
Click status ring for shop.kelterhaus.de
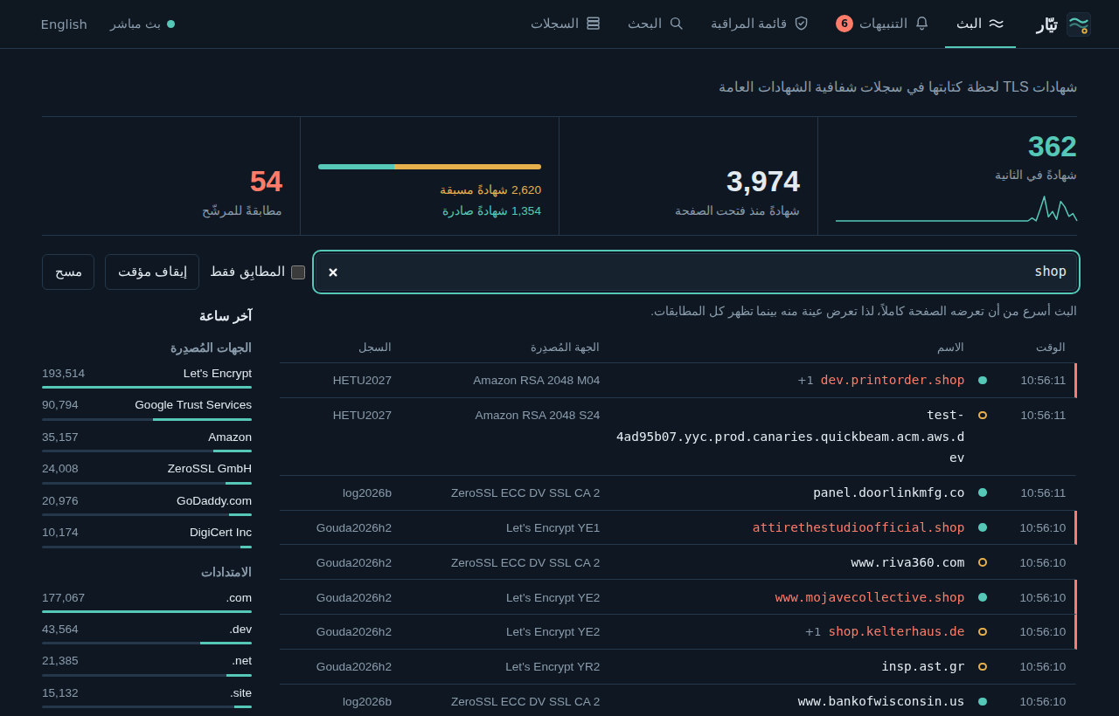click(983, 631)
